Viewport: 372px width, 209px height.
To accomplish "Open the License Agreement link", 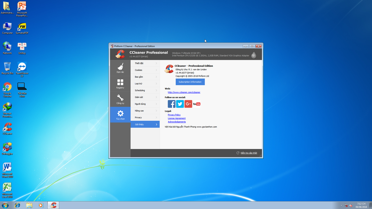I will pos(177,118).
